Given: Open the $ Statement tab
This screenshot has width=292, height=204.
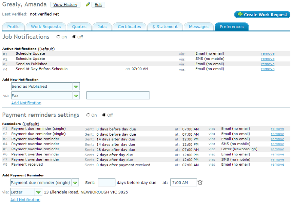Looking at the screenshot, I should coord(165,27).
